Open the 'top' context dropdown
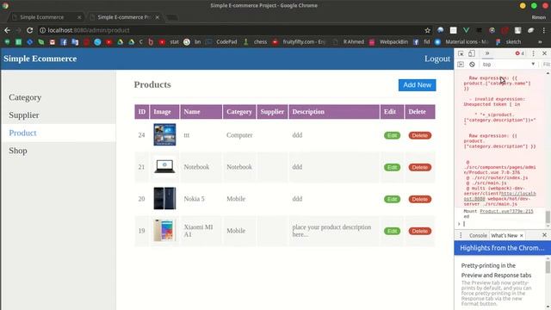 click(x=509, y=65)
